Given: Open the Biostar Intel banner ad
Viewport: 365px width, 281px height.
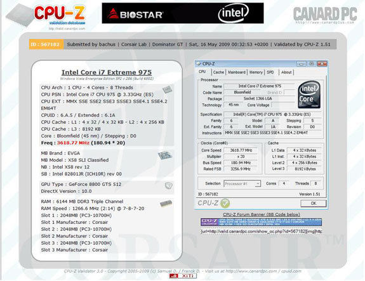Looking at the screenshot, I should point(183,13).
